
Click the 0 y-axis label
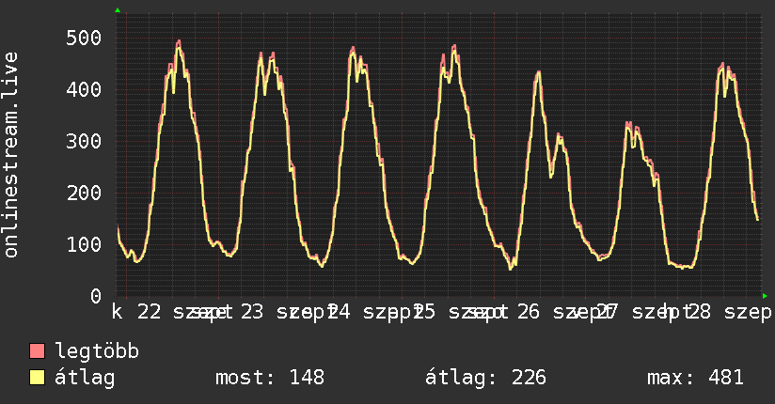pyautogui.click(x=96, y=296)
